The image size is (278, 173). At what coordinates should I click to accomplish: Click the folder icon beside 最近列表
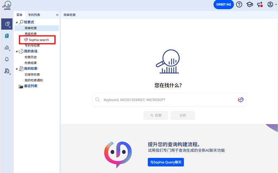(21, 86)
